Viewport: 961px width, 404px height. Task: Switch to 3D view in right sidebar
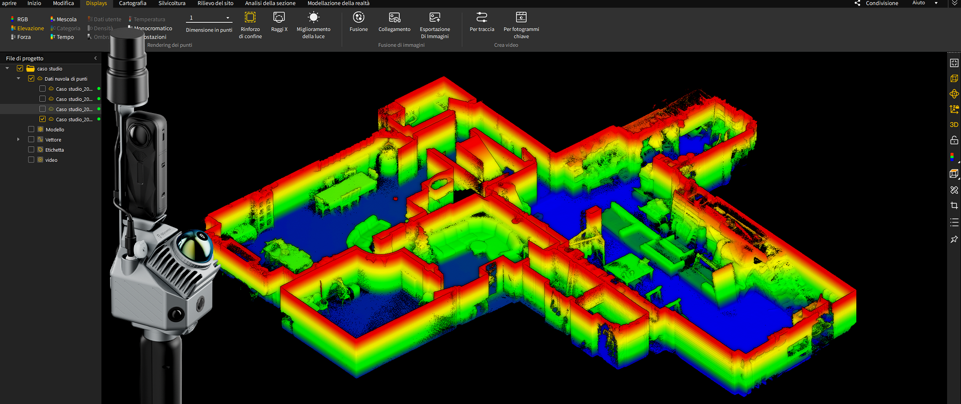(954, 125)
